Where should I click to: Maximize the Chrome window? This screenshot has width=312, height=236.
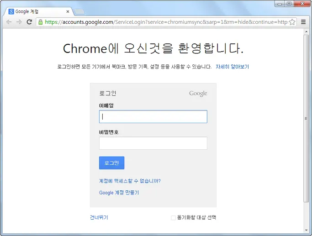290,4
